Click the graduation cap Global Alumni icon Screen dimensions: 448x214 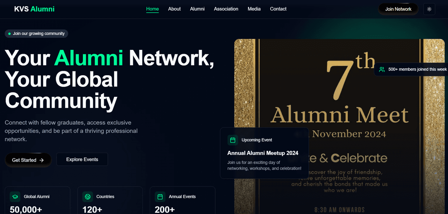pos(15,197)
